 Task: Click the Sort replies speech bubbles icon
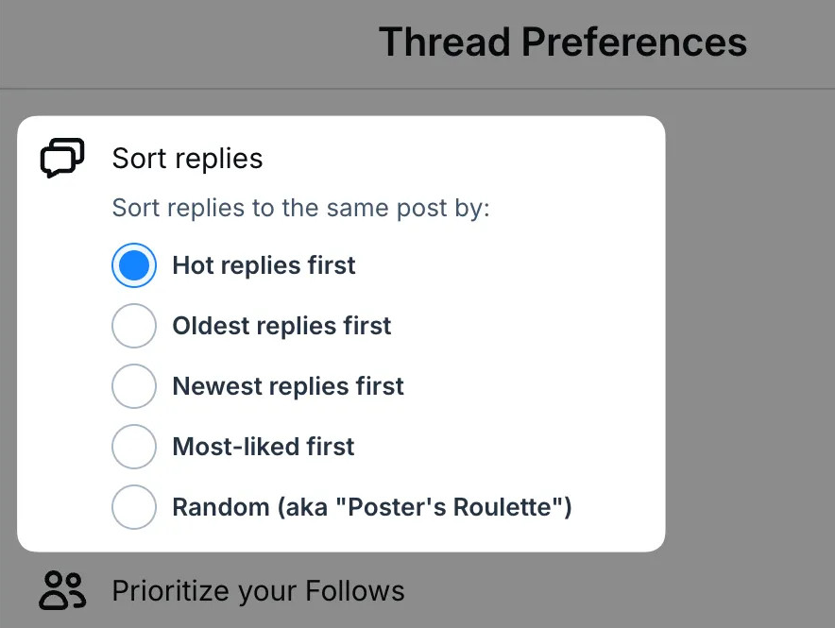62,158
